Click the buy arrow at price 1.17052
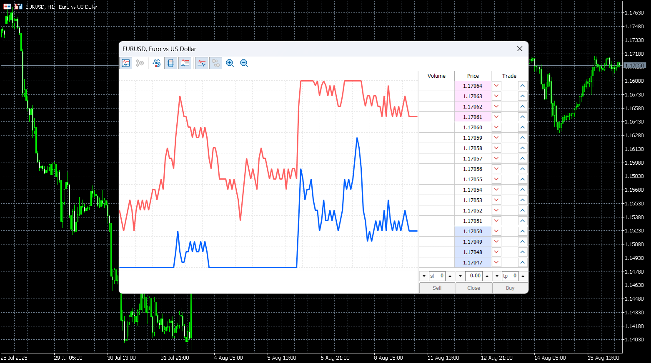The height and width of the screenshot is (363, 651). point(523,210)
